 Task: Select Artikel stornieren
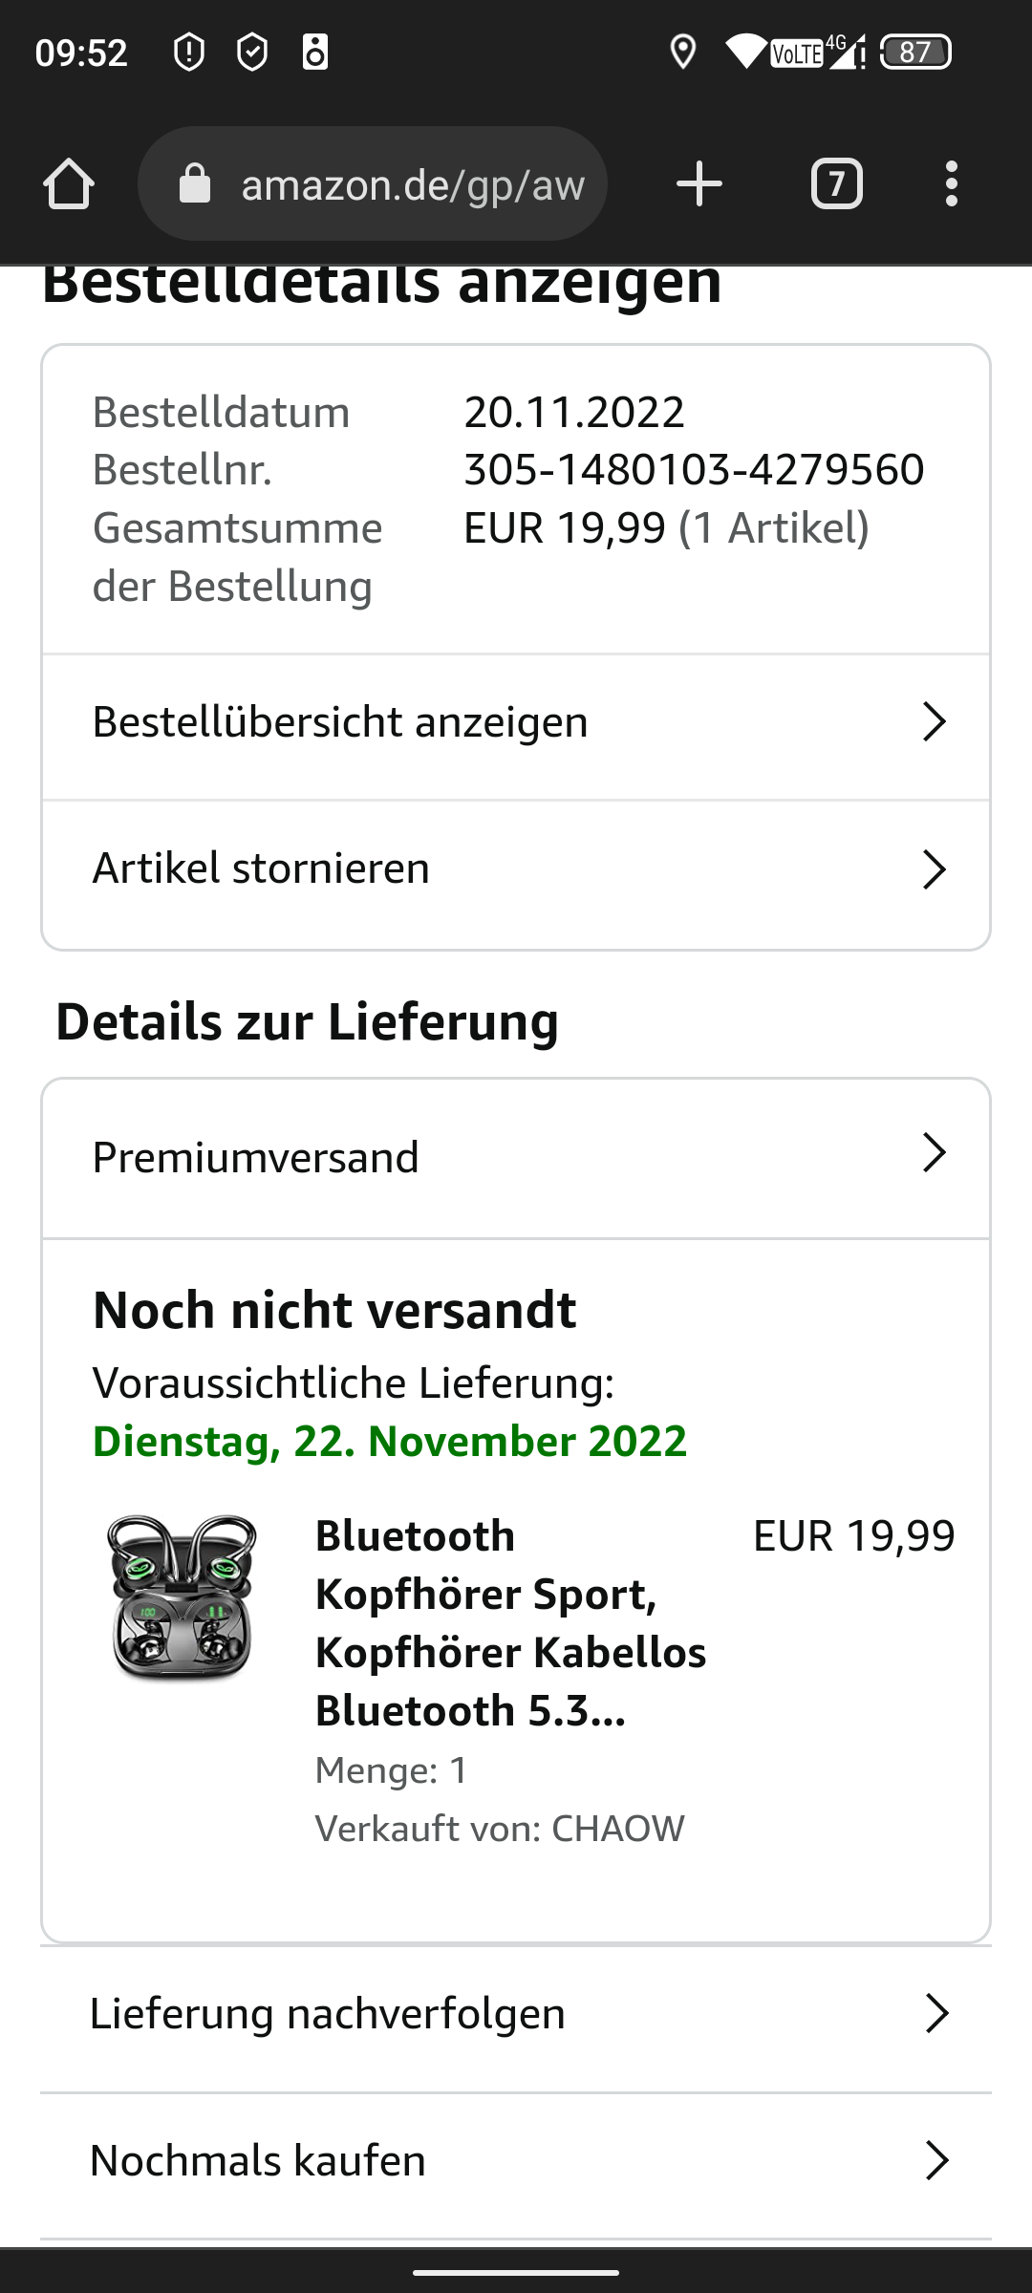click(516, 869)
